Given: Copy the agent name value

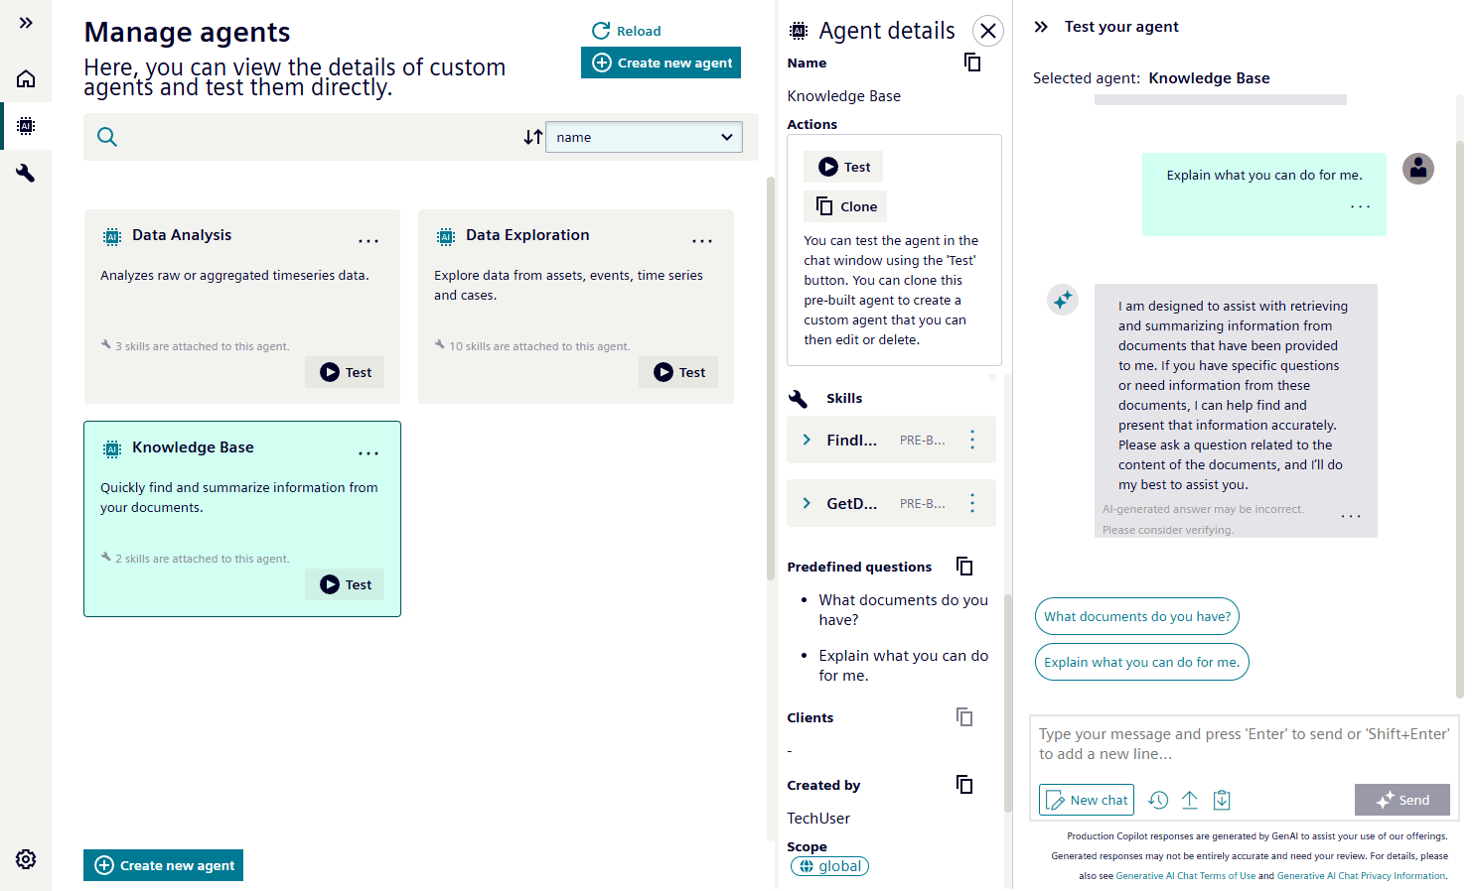Looking at the screenshot, I should click(x=972, y=63).
